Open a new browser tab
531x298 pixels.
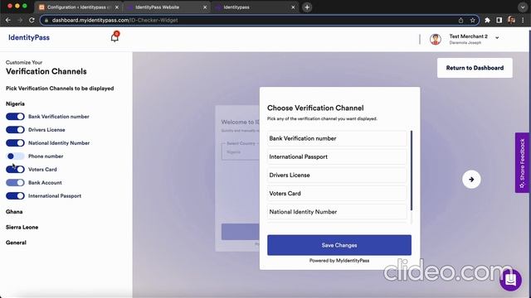tap(307, 7)
